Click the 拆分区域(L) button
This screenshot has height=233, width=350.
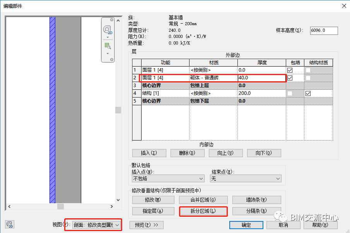[203, 211]
